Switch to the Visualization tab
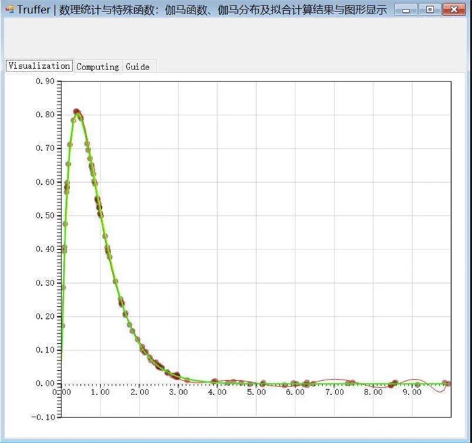 39,66
